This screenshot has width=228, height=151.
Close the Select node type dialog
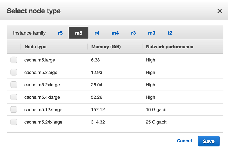click(x=220, y=11)
